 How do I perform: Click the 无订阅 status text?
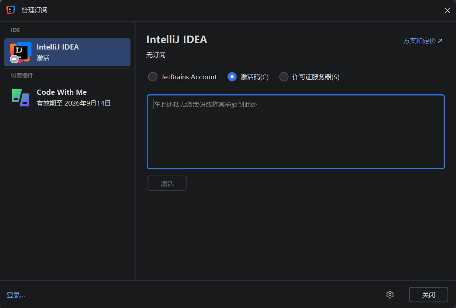tap(156, 55)
